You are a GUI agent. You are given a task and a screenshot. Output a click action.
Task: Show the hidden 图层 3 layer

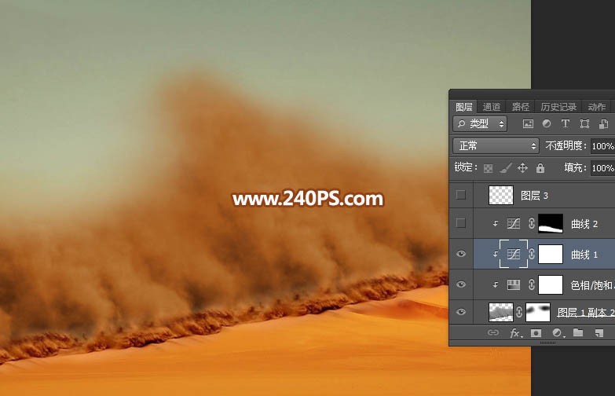(x=461, y=195)
